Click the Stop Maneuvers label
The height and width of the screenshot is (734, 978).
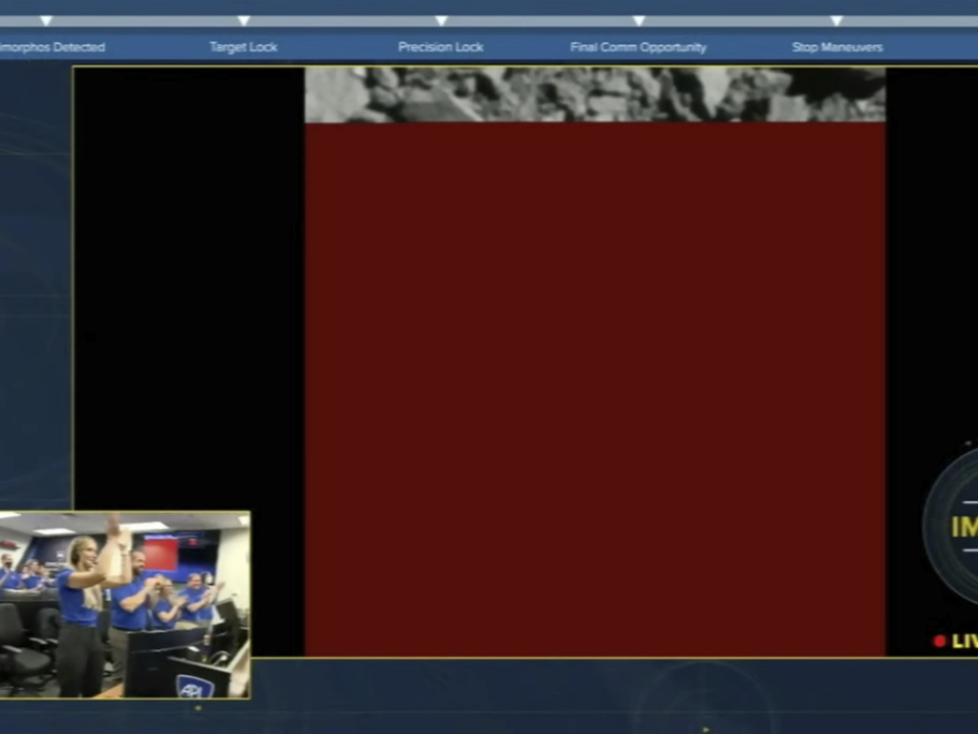coord(837,47)
